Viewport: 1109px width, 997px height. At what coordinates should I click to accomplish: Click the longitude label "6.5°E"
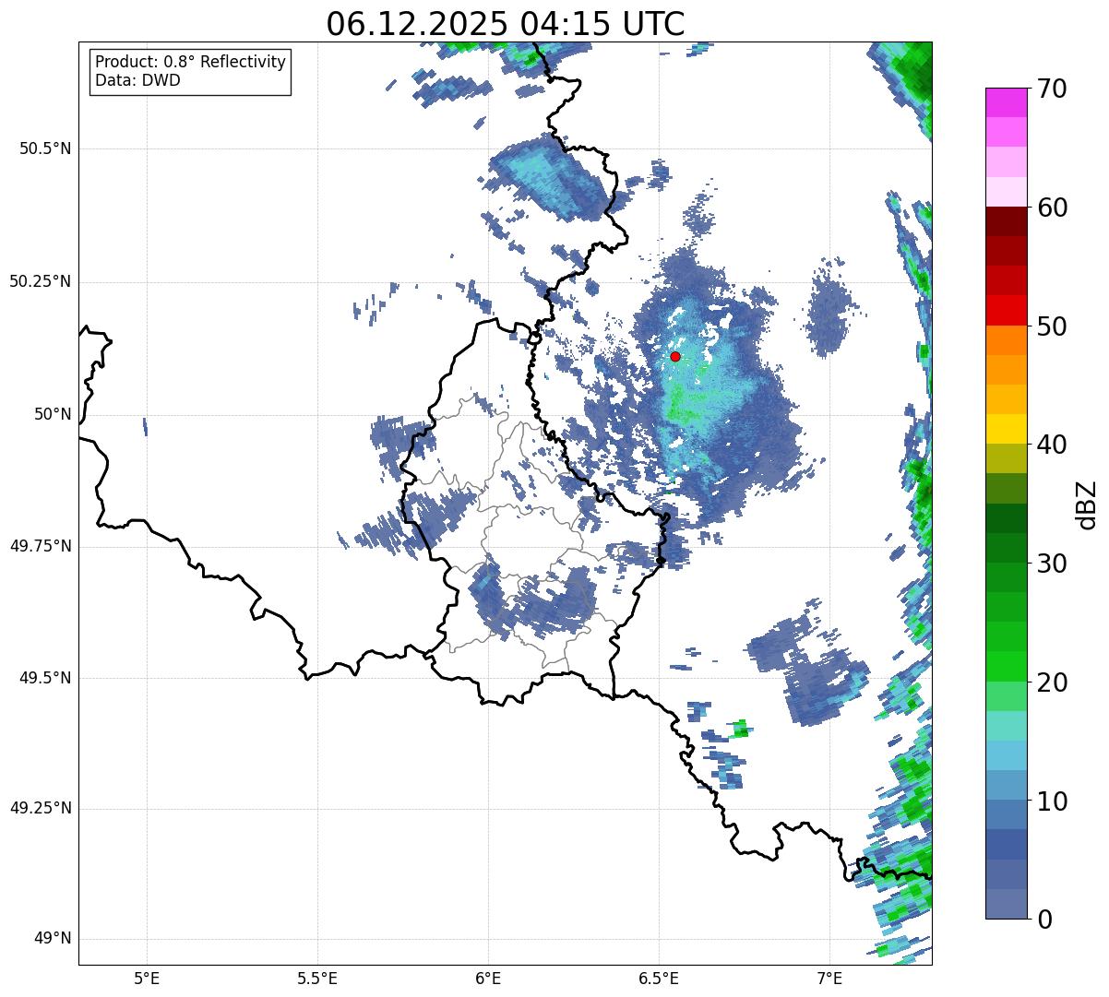659,979
